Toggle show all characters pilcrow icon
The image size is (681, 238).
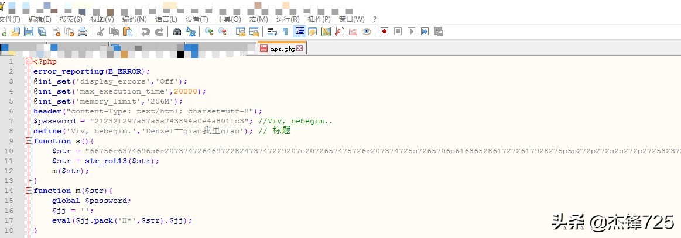click(285, 31)
